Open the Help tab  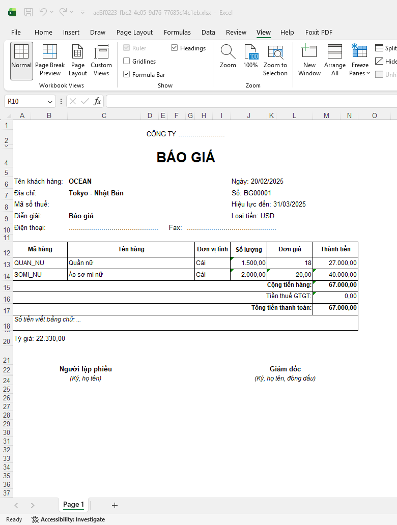point(287,33)
